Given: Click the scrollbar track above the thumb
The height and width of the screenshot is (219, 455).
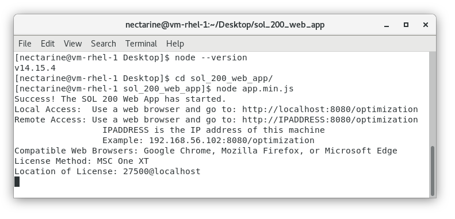Looking at the screenshot, I should coord(433,99).
